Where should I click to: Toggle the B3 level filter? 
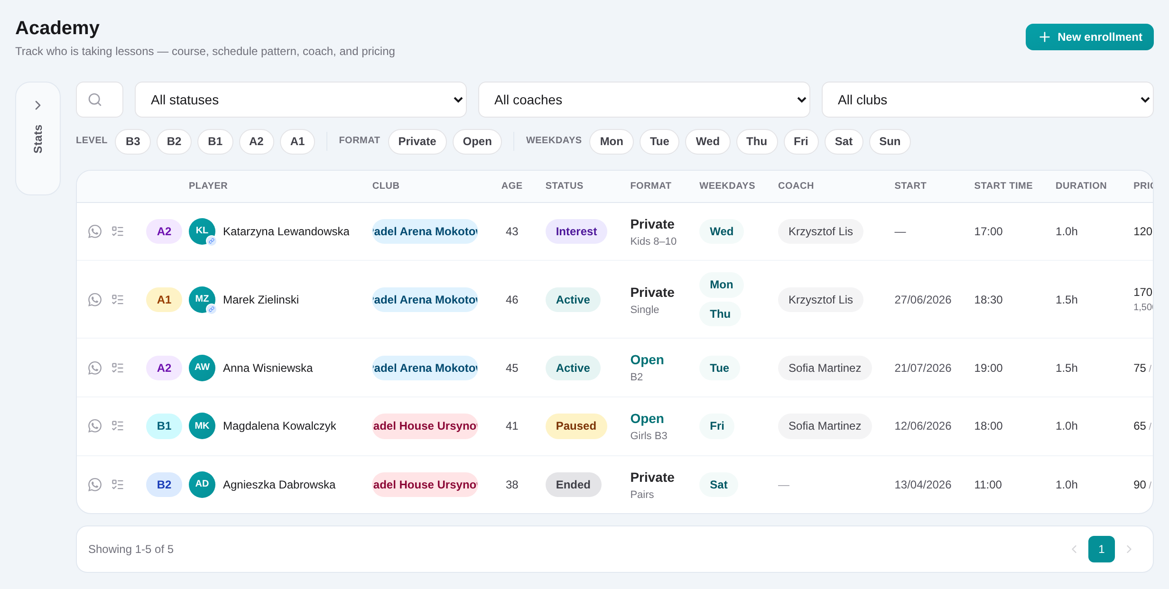133,141
